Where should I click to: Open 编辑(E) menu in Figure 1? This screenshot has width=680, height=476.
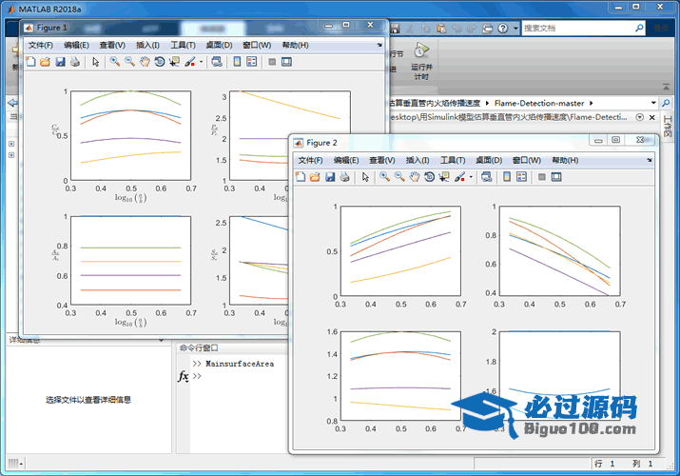coord(76,45)
